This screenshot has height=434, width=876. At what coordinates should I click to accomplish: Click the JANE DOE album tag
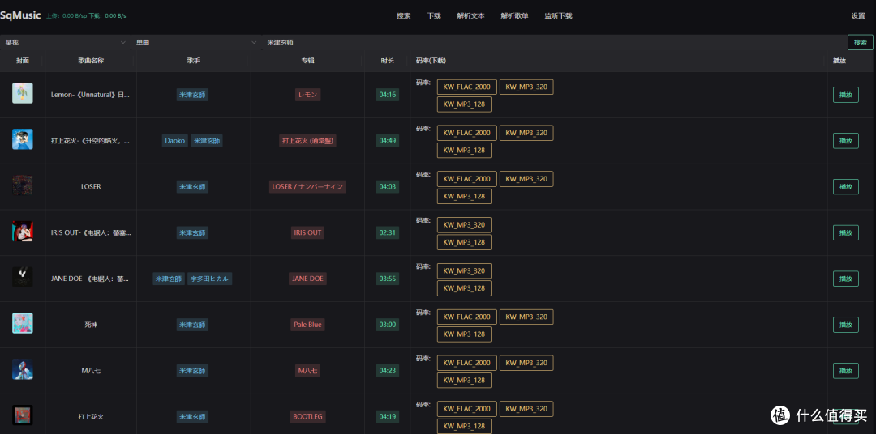(x=308, y=279)
